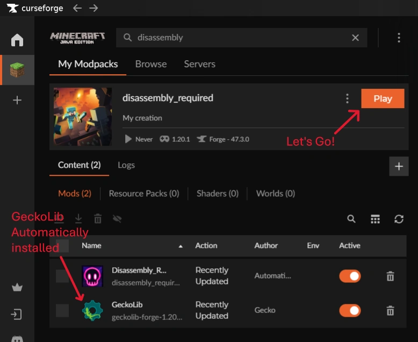Open the top-right three-dot options menu
The image size is (418, 342).
[x=399, y=38]
